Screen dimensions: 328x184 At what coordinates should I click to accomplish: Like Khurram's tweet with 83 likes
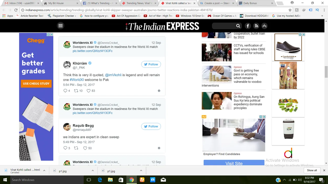pyautogui.click(x=88, y=91)
